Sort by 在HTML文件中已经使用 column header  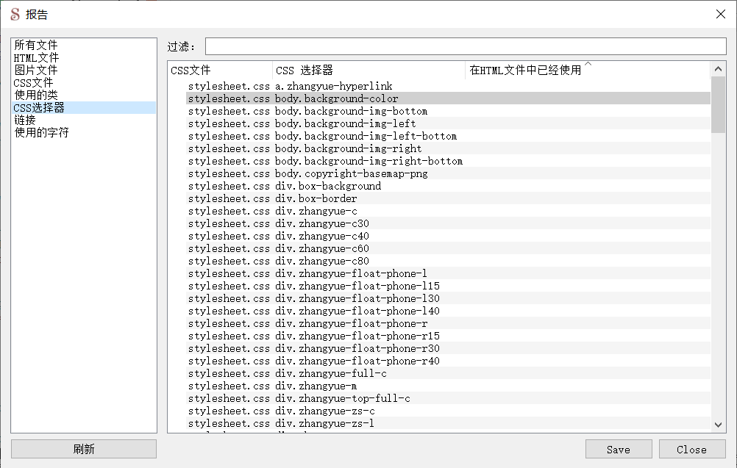tap(586, 71)
